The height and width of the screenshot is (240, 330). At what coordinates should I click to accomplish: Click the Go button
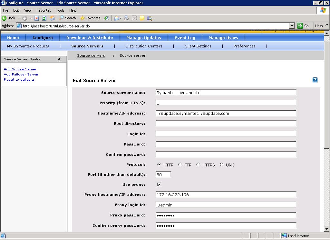(303, 26)
